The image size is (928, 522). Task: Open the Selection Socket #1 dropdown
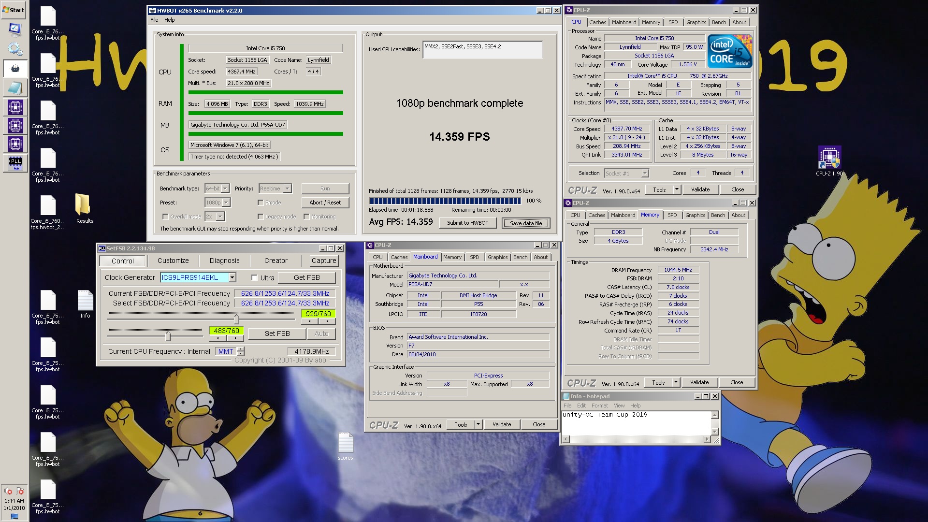coord(645,173)
